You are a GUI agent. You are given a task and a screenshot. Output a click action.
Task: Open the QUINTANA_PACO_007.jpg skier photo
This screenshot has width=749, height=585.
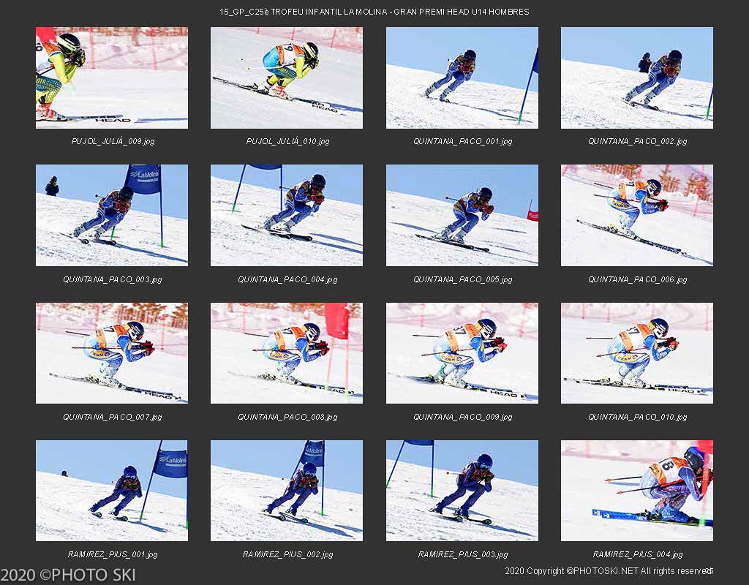[x=112, y=353]
